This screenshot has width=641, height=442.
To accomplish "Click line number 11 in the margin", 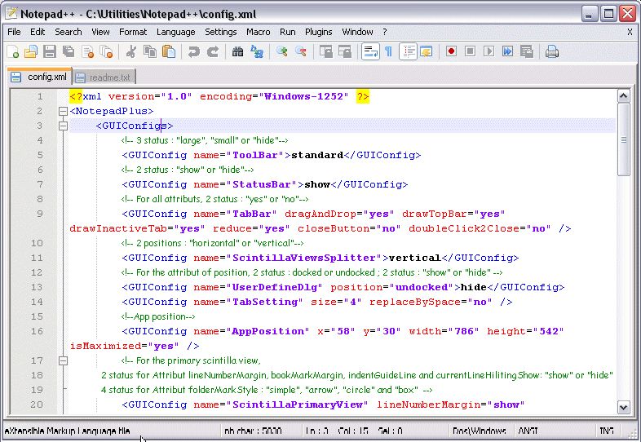I will (x=37, y=258).
